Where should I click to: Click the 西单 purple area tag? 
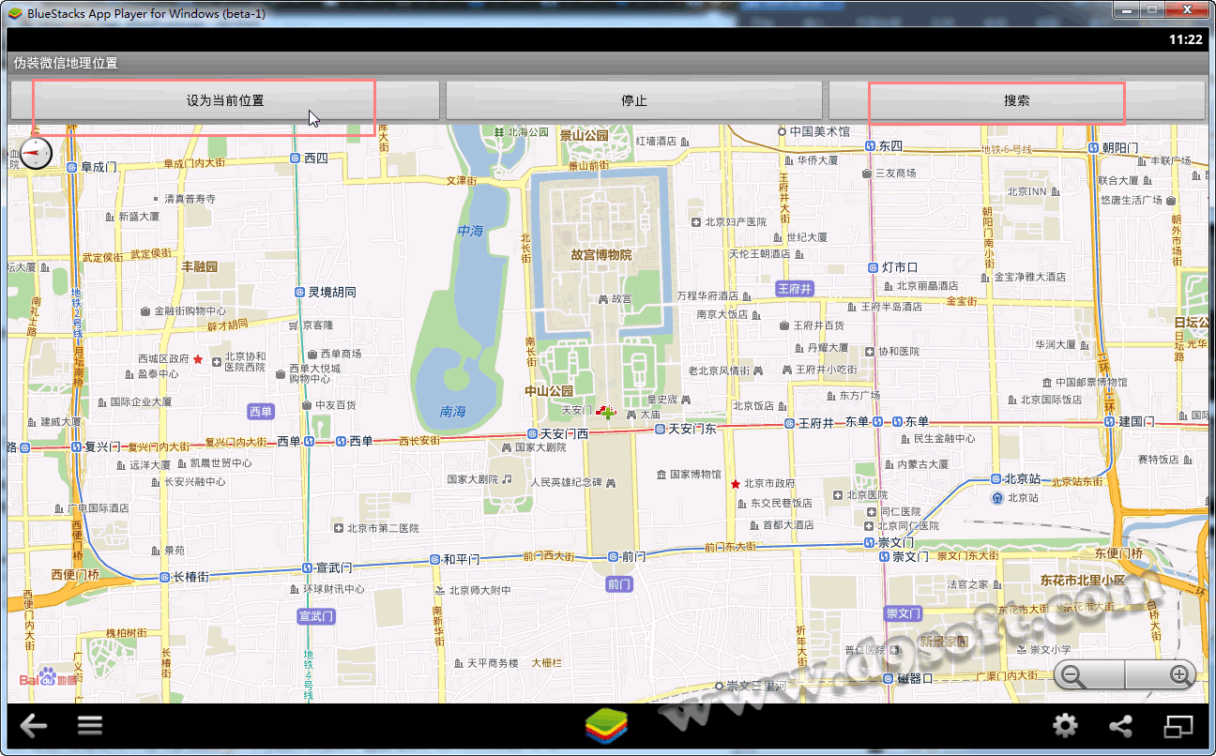(260, 412)
